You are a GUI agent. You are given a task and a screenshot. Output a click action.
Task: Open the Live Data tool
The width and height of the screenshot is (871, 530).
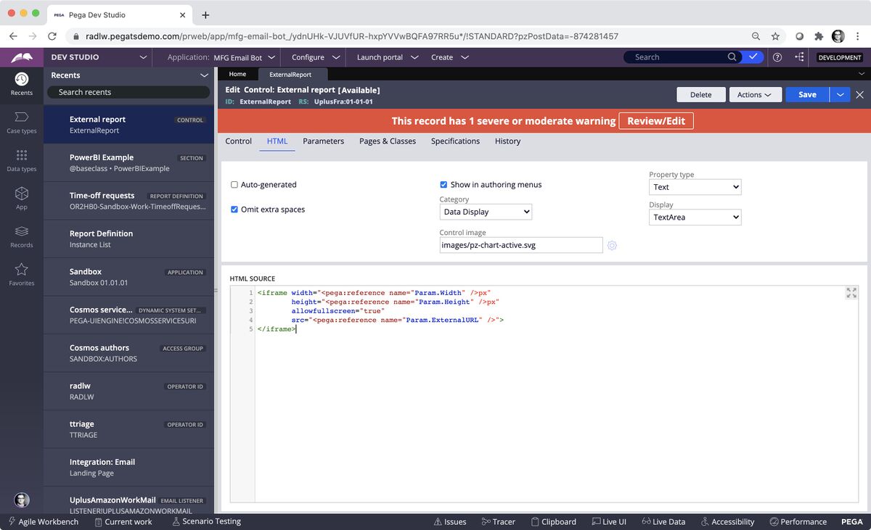tap(663, 521)
